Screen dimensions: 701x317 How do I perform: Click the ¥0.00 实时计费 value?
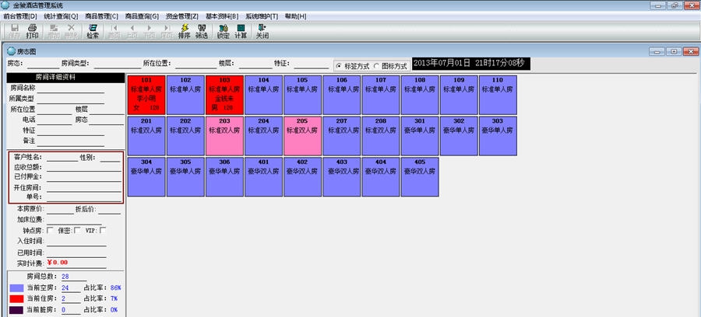(x=57, y=262)
